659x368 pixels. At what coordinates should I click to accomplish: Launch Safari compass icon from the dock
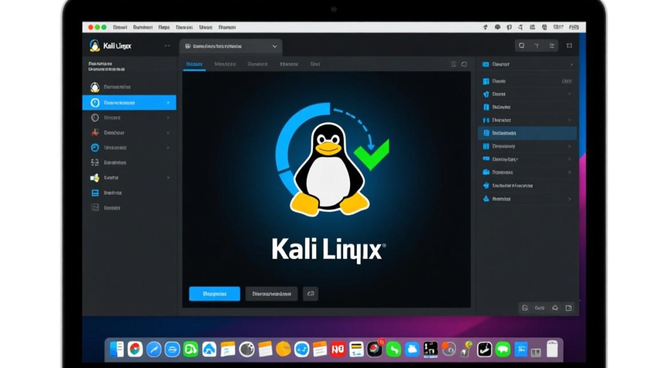point(153,349)
